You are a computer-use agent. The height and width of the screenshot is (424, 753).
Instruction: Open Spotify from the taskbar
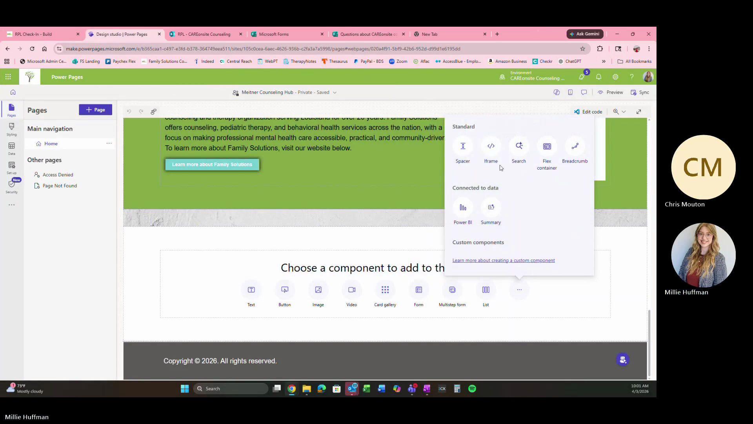click(x=472, y=389)
